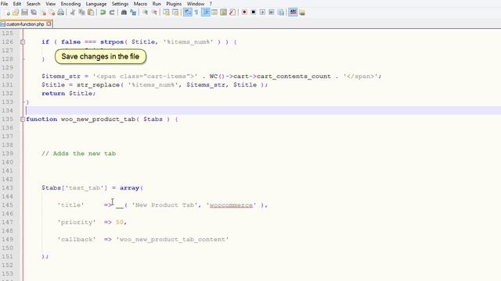
Task: Click 'str_replace' on line 131
Action: [98, 85]
